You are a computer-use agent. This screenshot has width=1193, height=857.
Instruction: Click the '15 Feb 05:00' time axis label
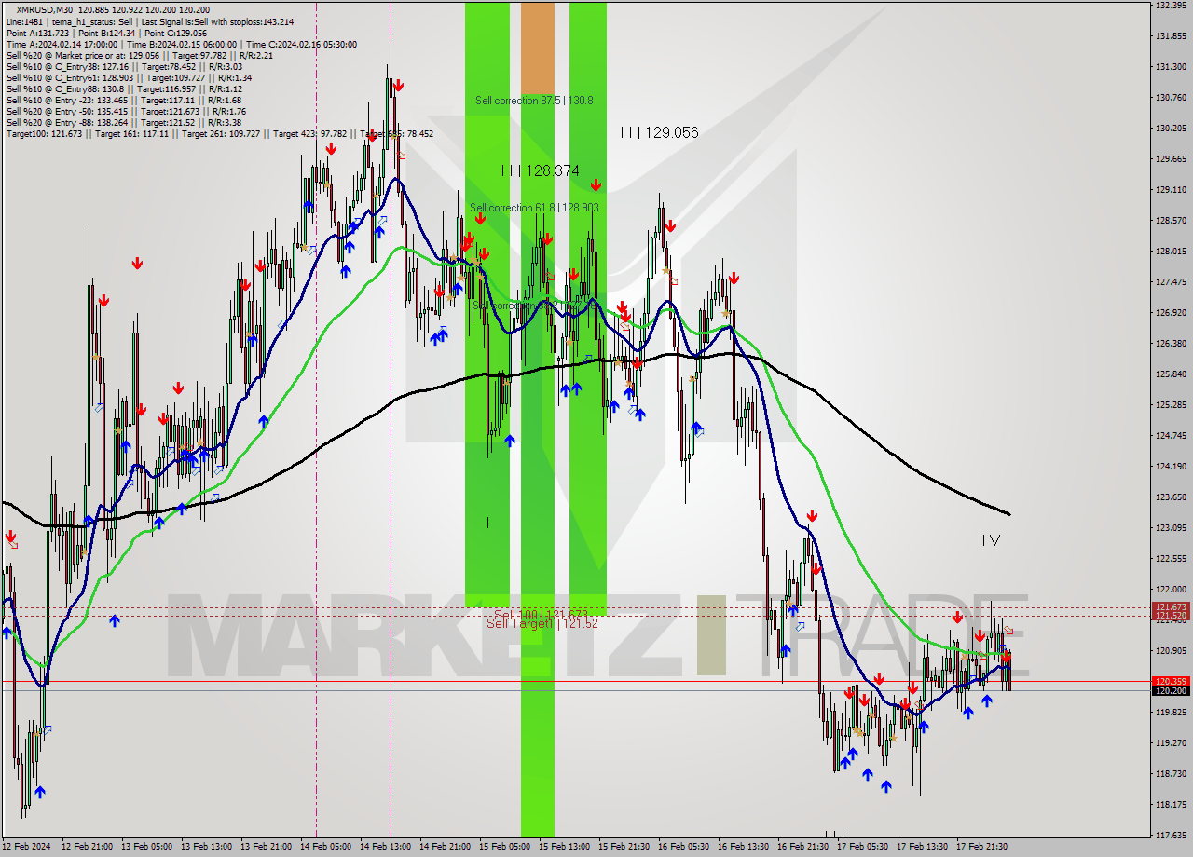click(x=505, y=847)
